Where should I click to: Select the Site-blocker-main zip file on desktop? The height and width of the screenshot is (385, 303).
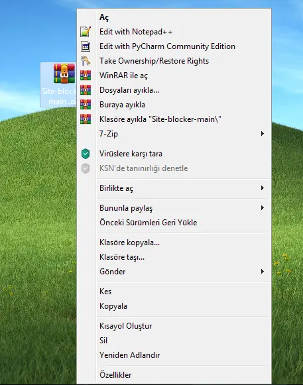point(58,84)
